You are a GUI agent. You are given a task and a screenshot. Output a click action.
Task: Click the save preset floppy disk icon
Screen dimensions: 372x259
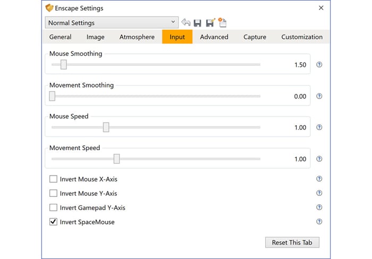[x=197, y=23]
